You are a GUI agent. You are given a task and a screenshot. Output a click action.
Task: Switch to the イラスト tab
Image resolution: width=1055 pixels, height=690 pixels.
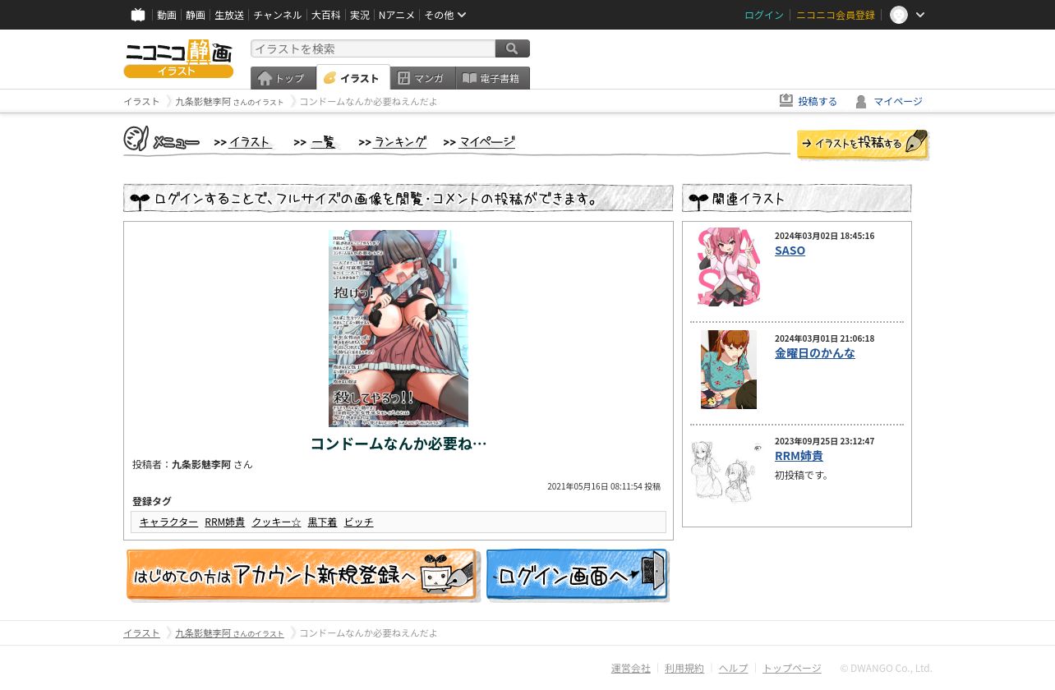coord(353,77)
